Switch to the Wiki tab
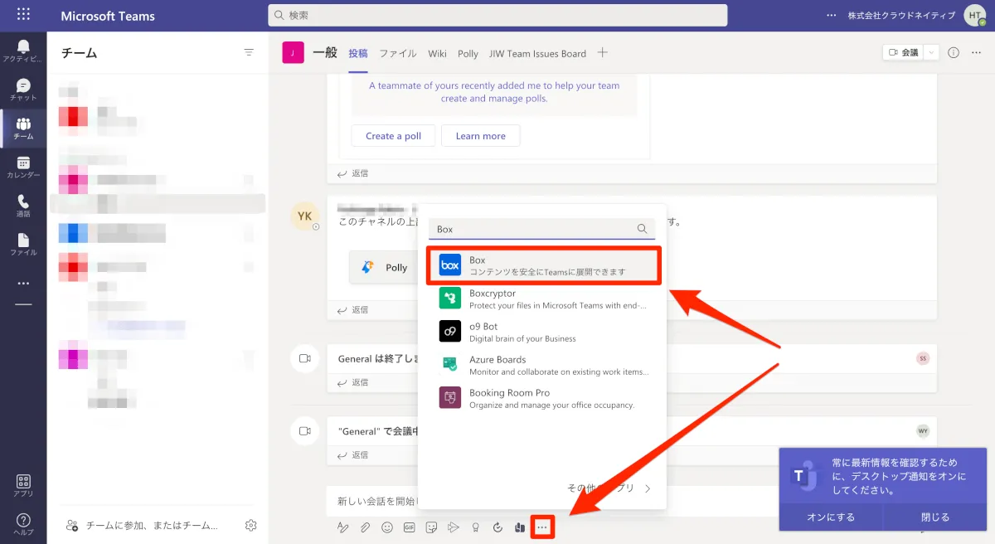995x544 pixels. (437, 53)
